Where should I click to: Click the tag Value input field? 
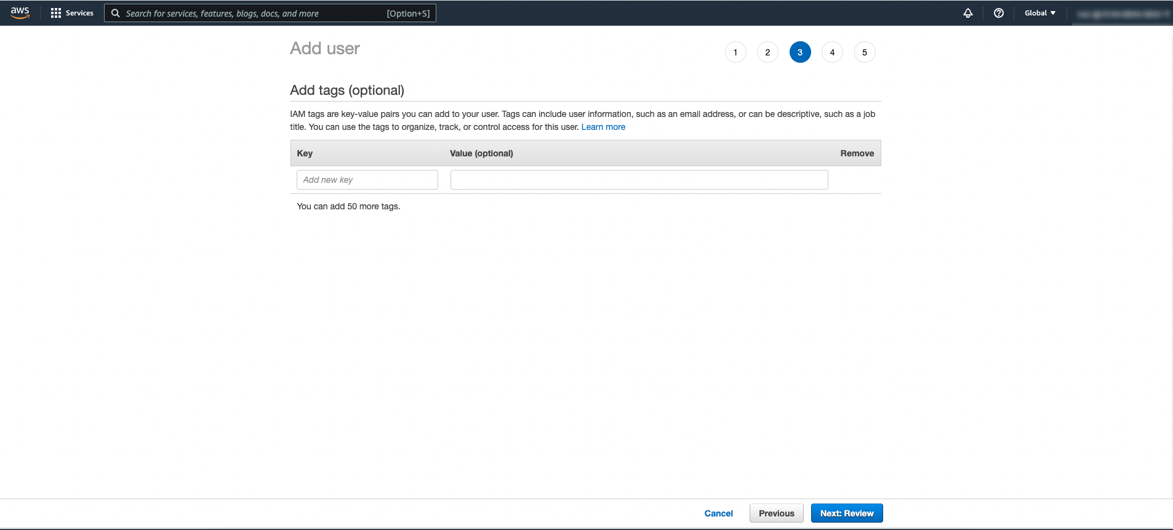639,180
